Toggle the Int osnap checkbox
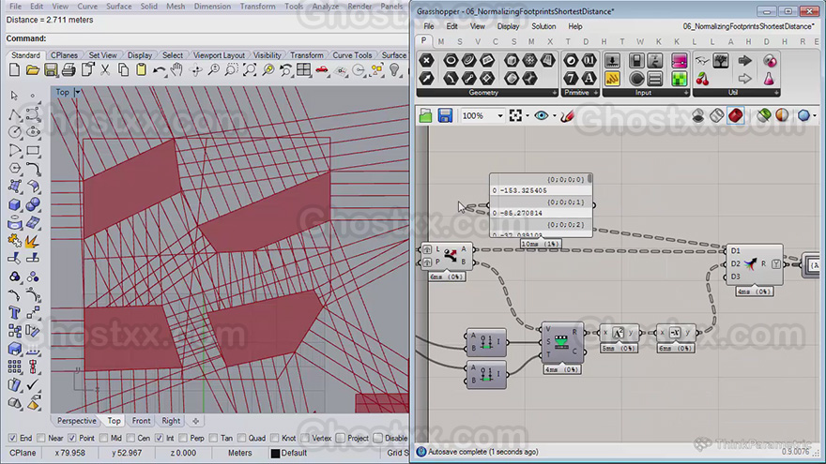Viewport: 826px width, 464px height. (159, 438)
